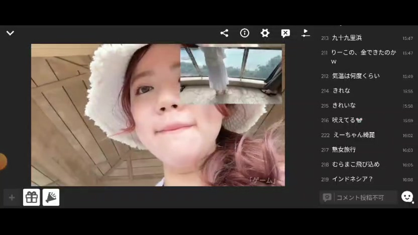Click the party popper cheer button
This screenshot has height=235, width=418.
click(x=51, y=198)
